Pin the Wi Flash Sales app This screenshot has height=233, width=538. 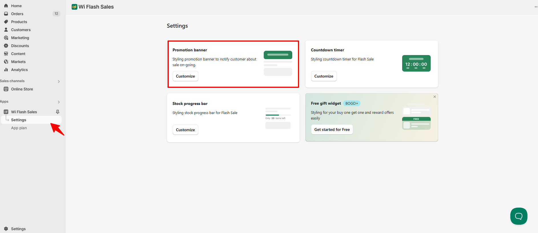(x=58, y=112)
